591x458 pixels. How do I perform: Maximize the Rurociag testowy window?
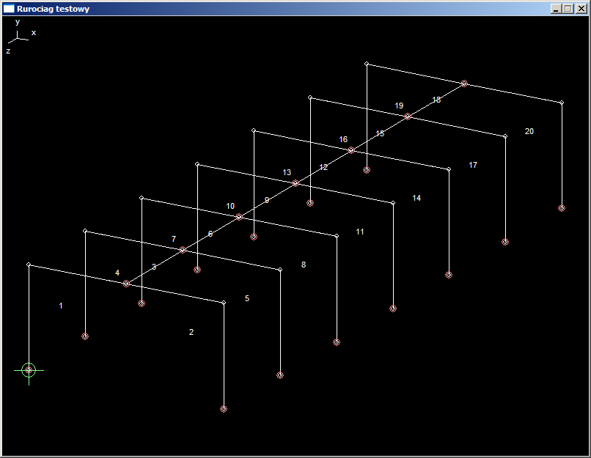pos(568,9)
